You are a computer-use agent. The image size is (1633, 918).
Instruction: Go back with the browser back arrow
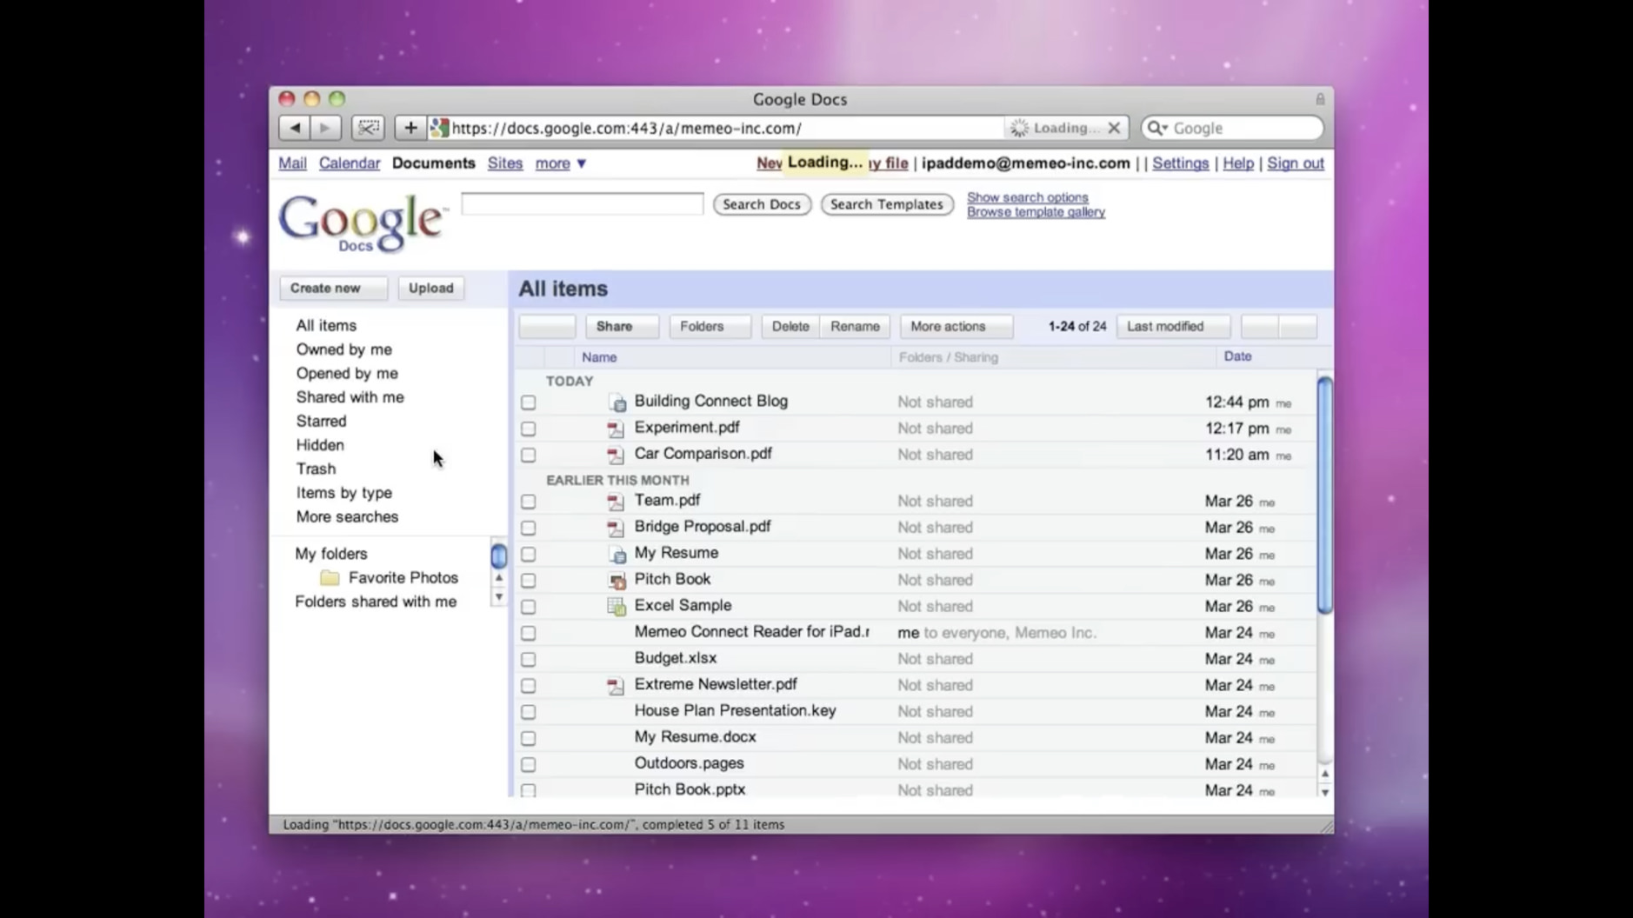point(294,128)
